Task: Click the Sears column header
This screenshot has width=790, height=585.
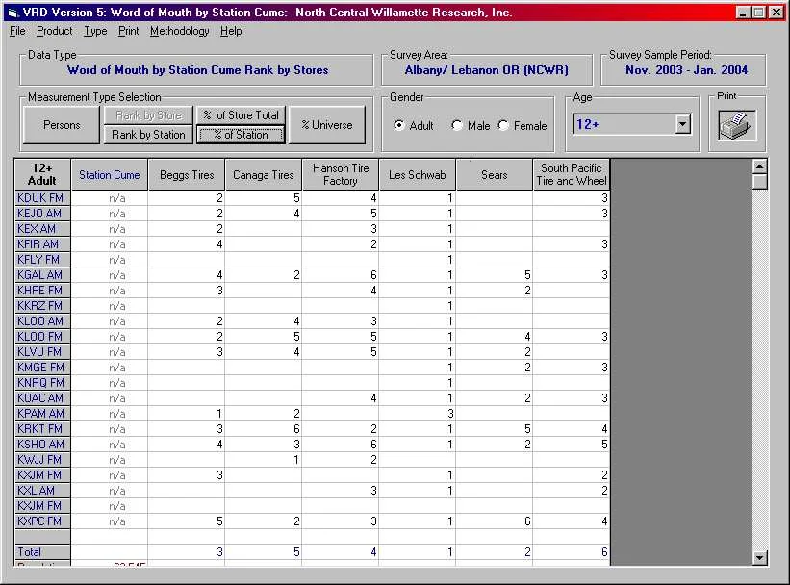Action: click(x=495, y=175)
